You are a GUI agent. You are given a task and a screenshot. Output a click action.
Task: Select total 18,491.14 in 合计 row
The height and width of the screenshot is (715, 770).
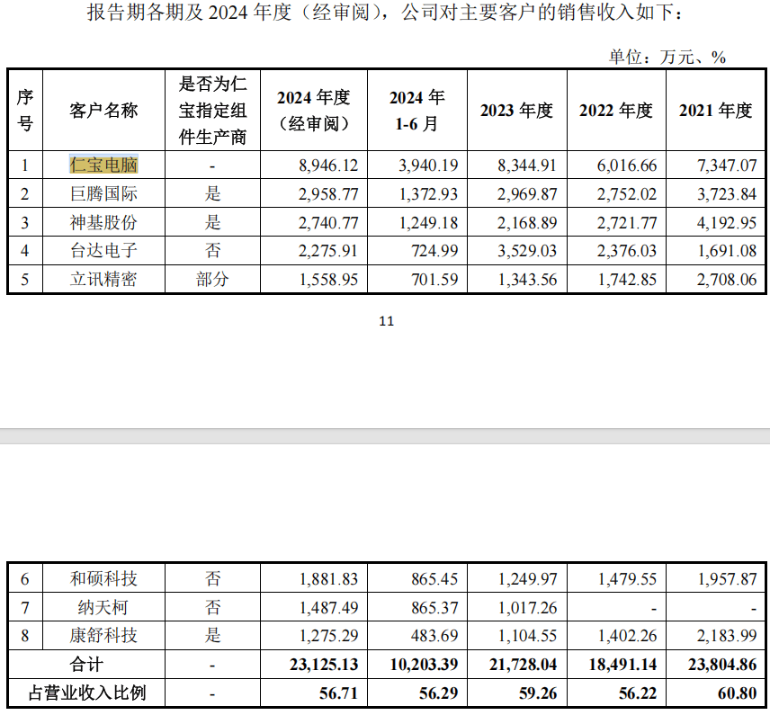tap(622, 665)
